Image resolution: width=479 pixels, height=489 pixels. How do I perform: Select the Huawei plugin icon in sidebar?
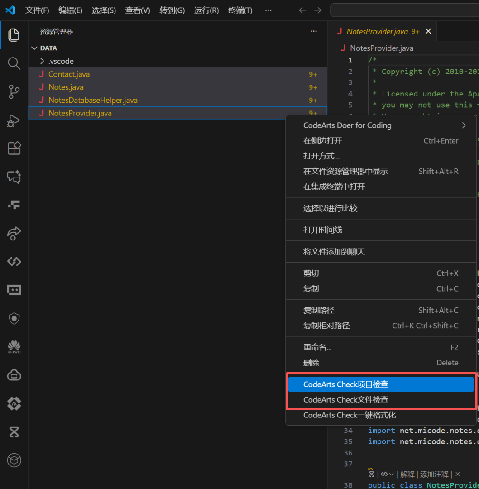14,347
